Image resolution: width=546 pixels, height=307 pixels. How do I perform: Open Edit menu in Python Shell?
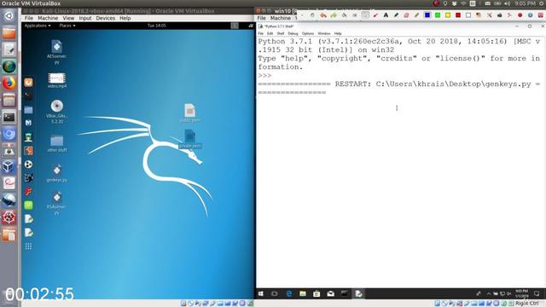270,33
